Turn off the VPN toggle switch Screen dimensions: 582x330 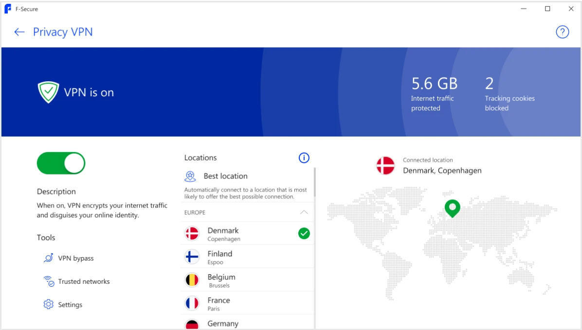[x=61, y=163]
